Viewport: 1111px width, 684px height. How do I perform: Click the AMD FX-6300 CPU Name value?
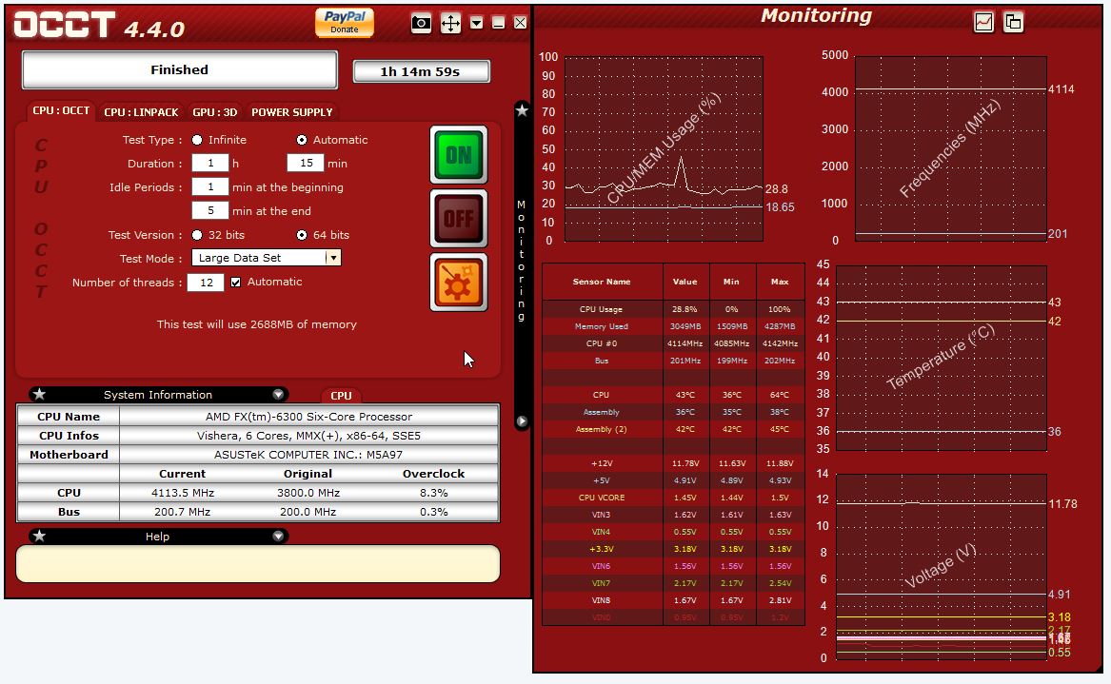pyautogui.click(x=308, y=417)
